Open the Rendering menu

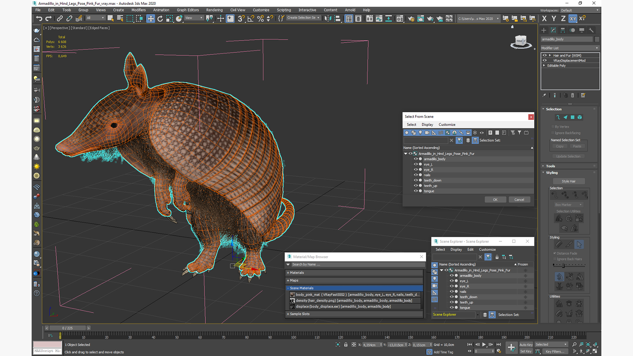click(214, 10)
